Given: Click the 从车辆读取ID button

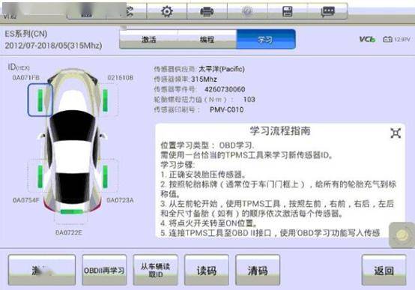Looking at the screenshot, I should [155, 270].
